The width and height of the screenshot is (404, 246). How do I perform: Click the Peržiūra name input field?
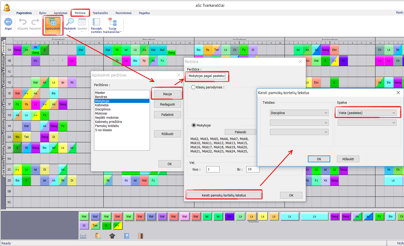tap(207, 76)
